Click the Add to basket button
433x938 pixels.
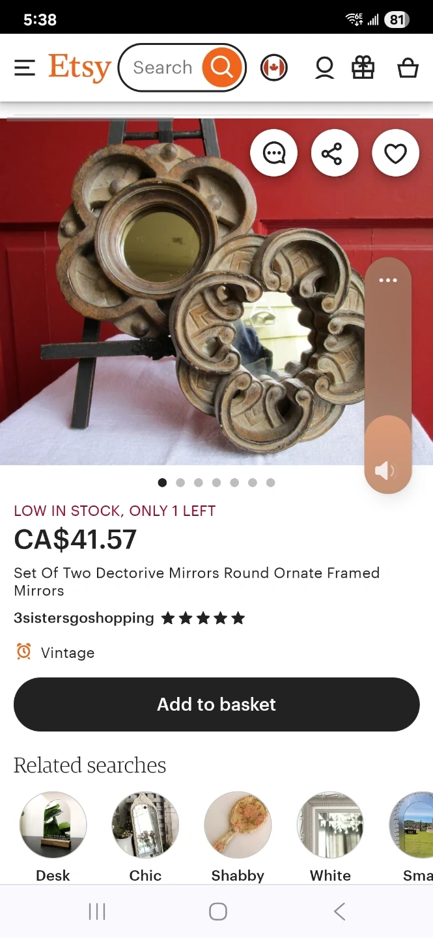(217, 704)
